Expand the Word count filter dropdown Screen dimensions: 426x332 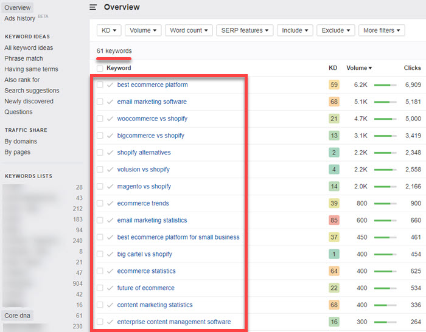pos(189,30)
